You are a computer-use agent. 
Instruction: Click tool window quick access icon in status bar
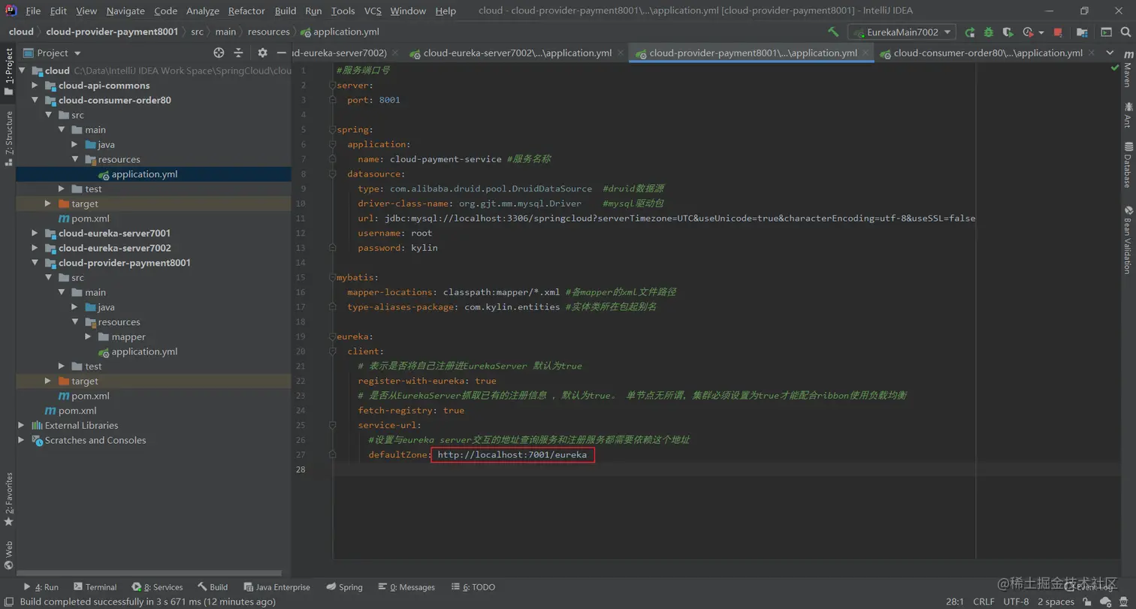pos(8,601)
